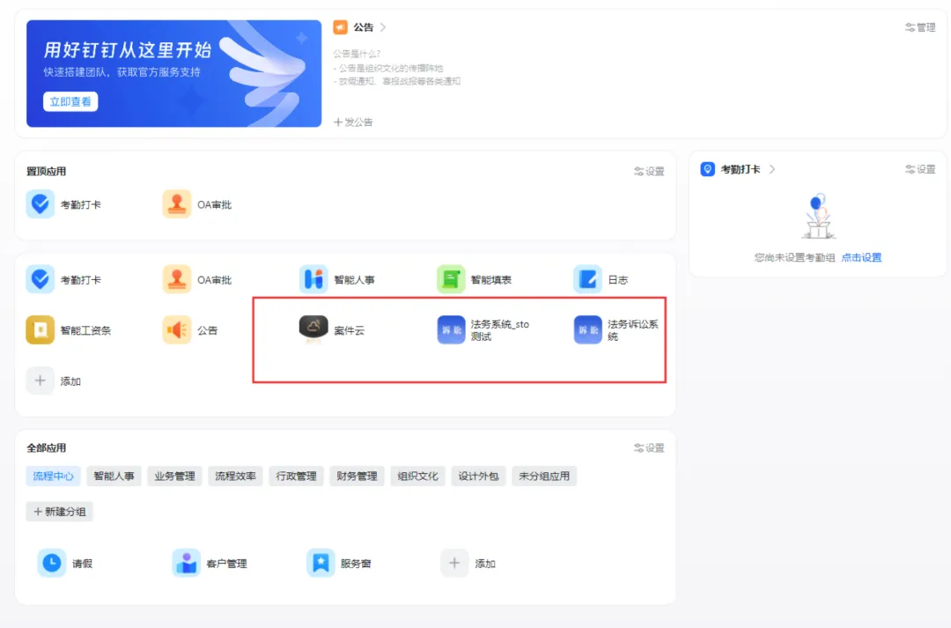
Task: Click 发公告 to create an announcement
Action: [355, 122]
